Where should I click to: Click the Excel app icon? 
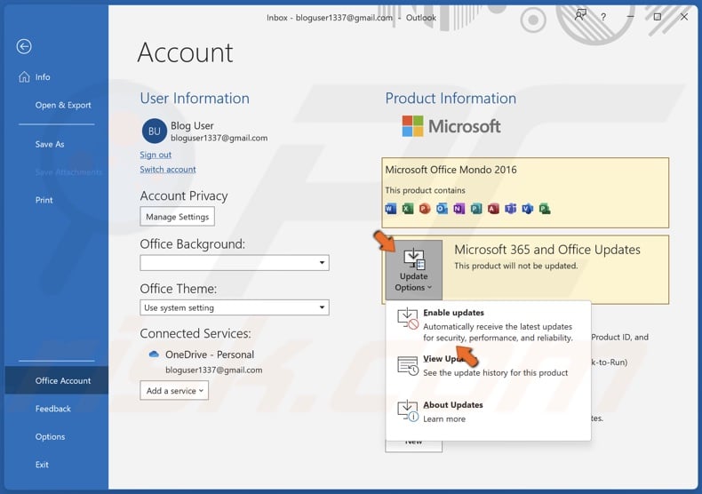pyautogui.click(x=408, y=209)
